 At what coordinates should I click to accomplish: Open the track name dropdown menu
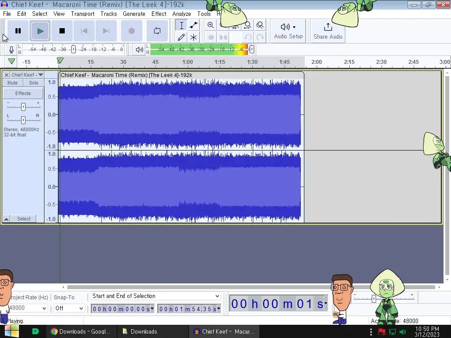27,75
